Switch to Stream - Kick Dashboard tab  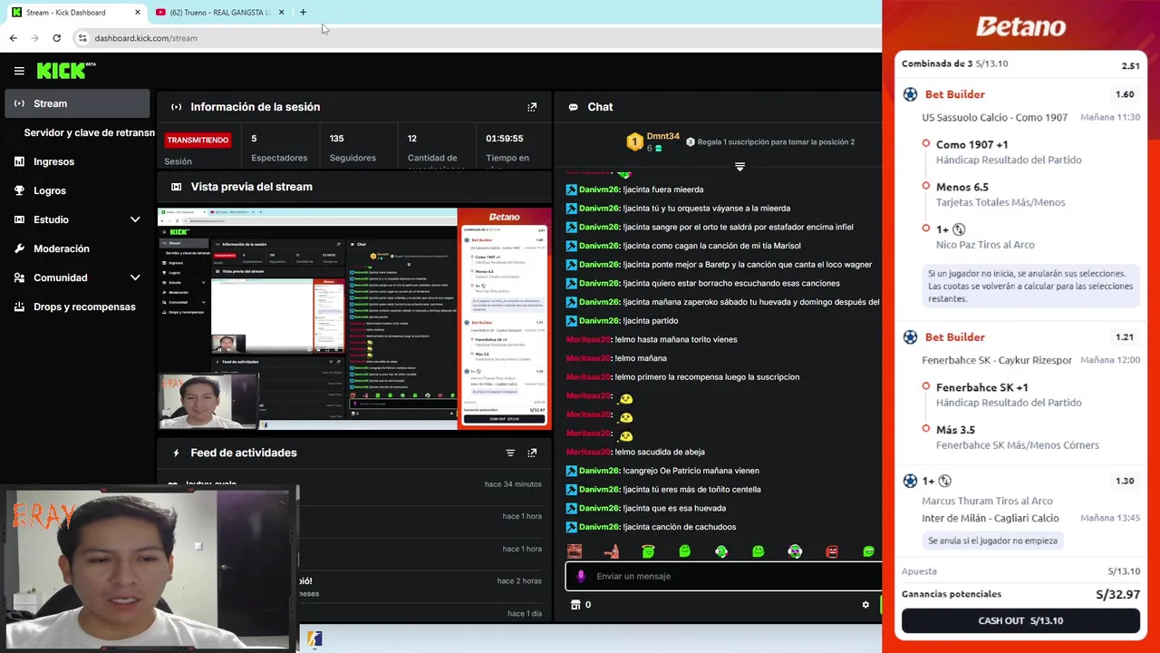(x=76, y=13)
